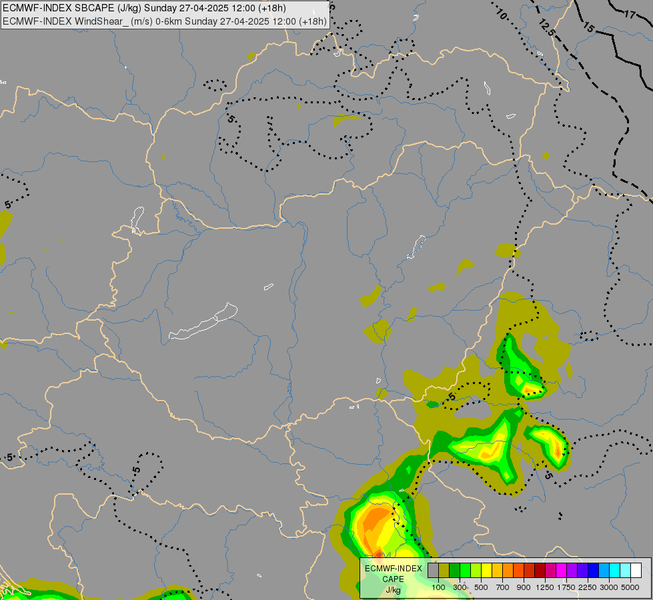Click the gray swatch in CAPE legend
This screenshot has height=600, width=653.
433,571
